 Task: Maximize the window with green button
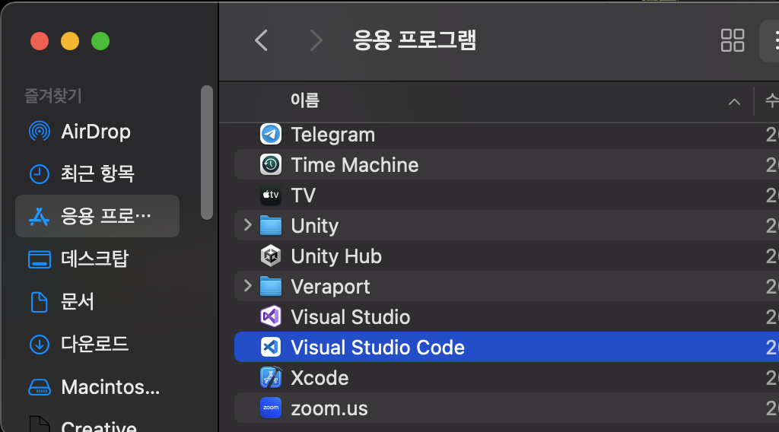(x=100, y=41)
